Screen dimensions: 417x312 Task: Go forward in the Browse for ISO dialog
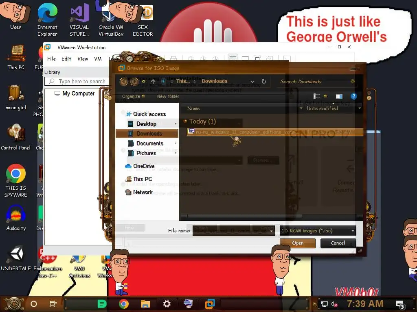point(134,81)
